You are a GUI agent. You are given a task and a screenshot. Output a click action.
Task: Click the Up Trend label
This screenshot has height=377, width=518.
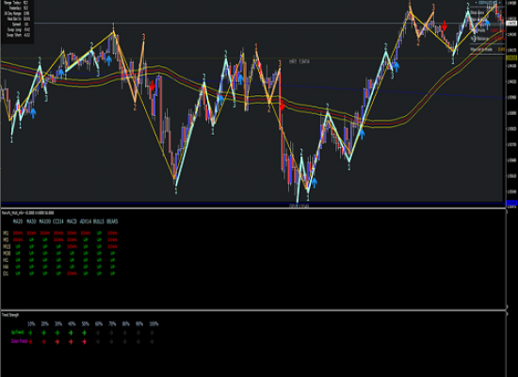17,333
